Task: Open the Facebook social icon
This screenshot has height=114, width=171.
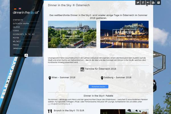Action: (x=143, y=2)
